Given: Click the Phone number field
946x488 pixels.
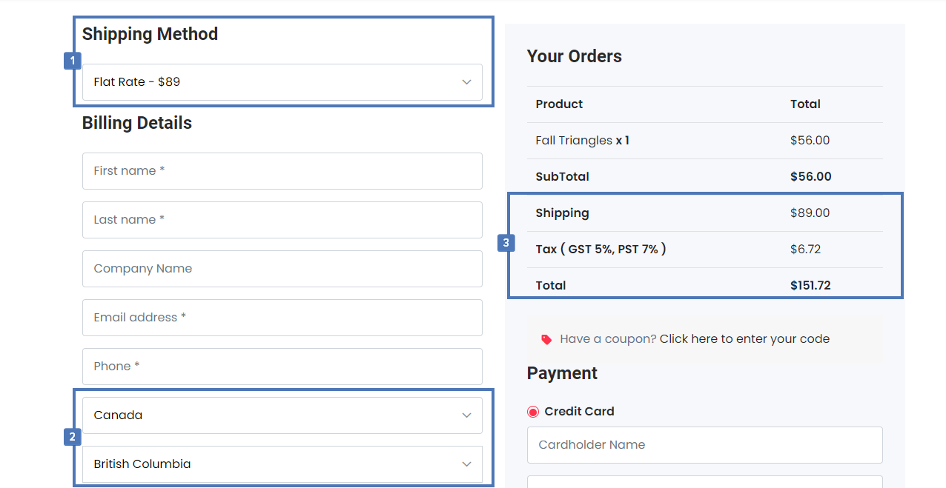Looking at the screenshot, I should coord(282,366).
